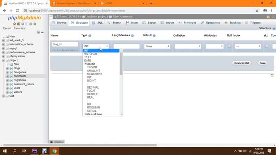The height and width of the screenshot is (155, 276).
Task: Expand the test database node
Action: click(3, 96)
